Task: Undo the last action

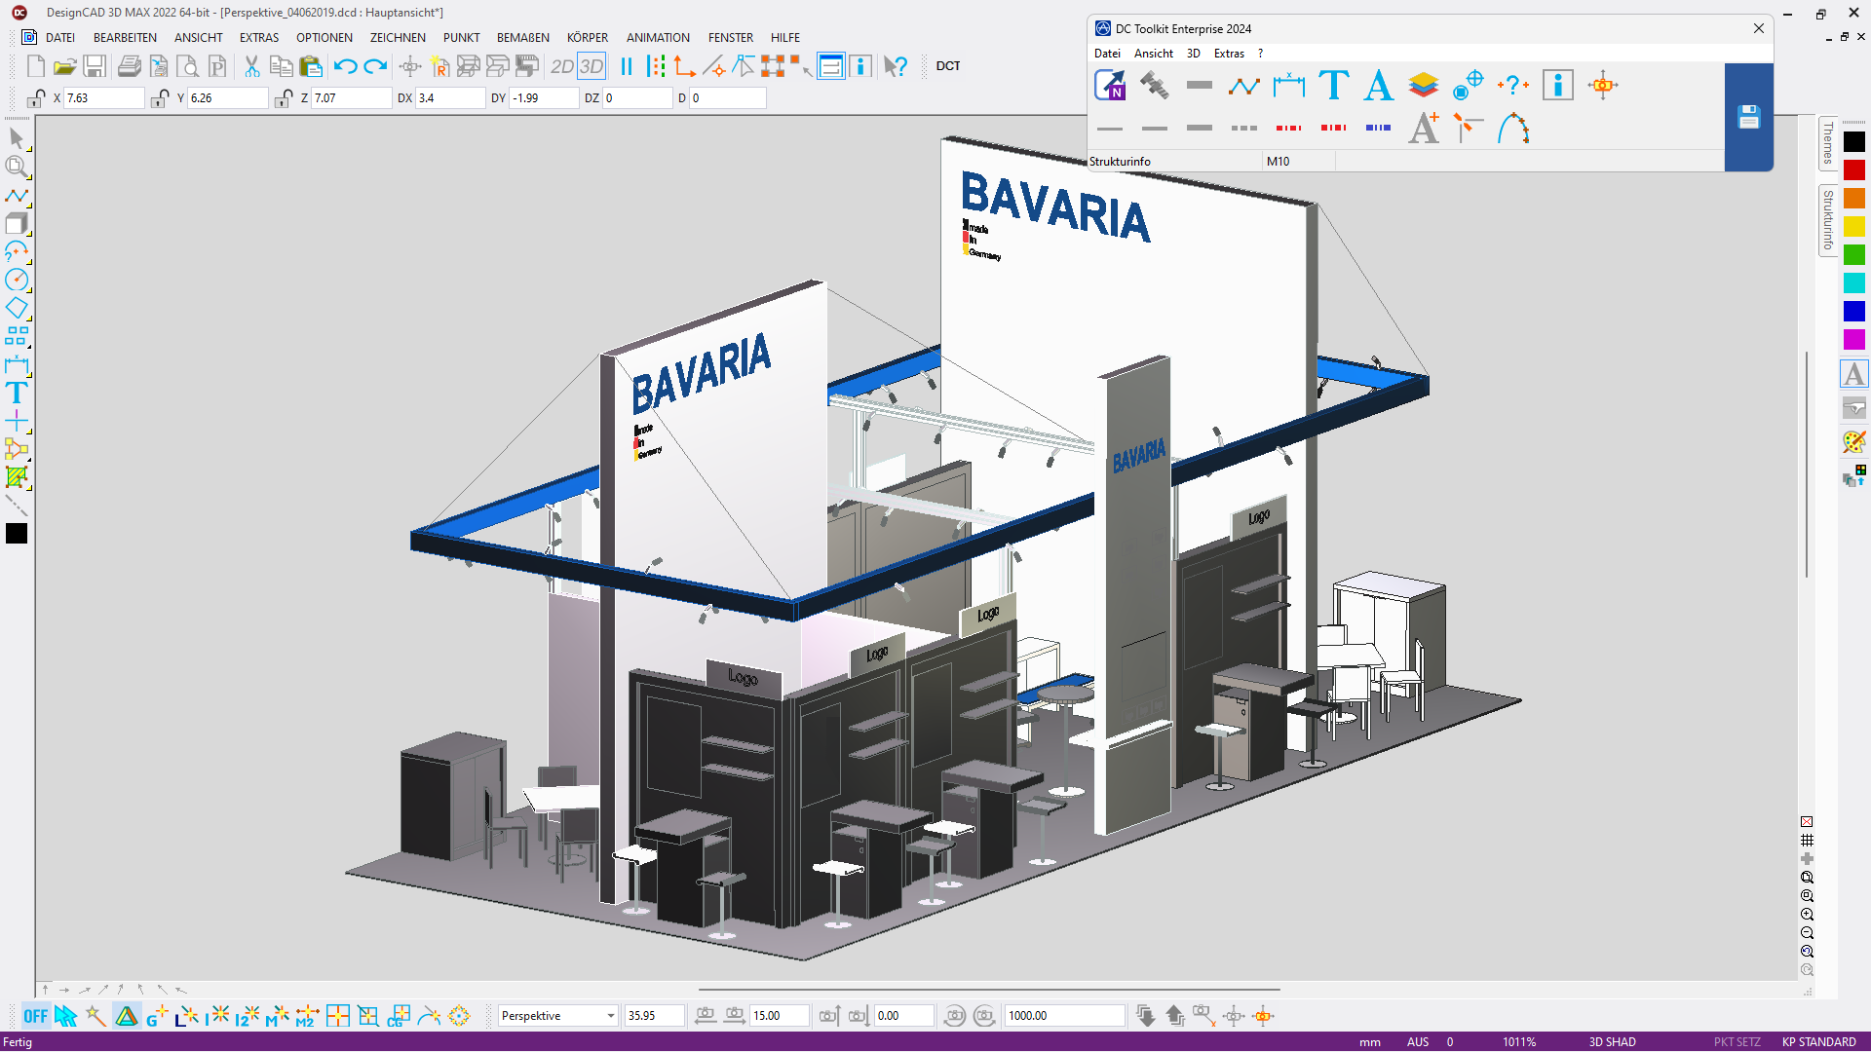Action: [x=345, y=66]
